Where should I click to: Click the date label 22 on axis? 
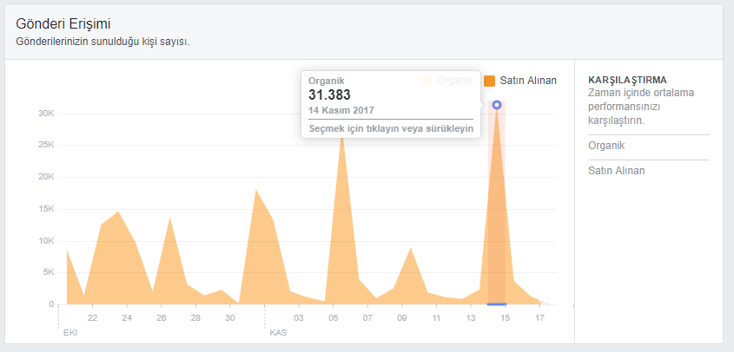(93, 318)
